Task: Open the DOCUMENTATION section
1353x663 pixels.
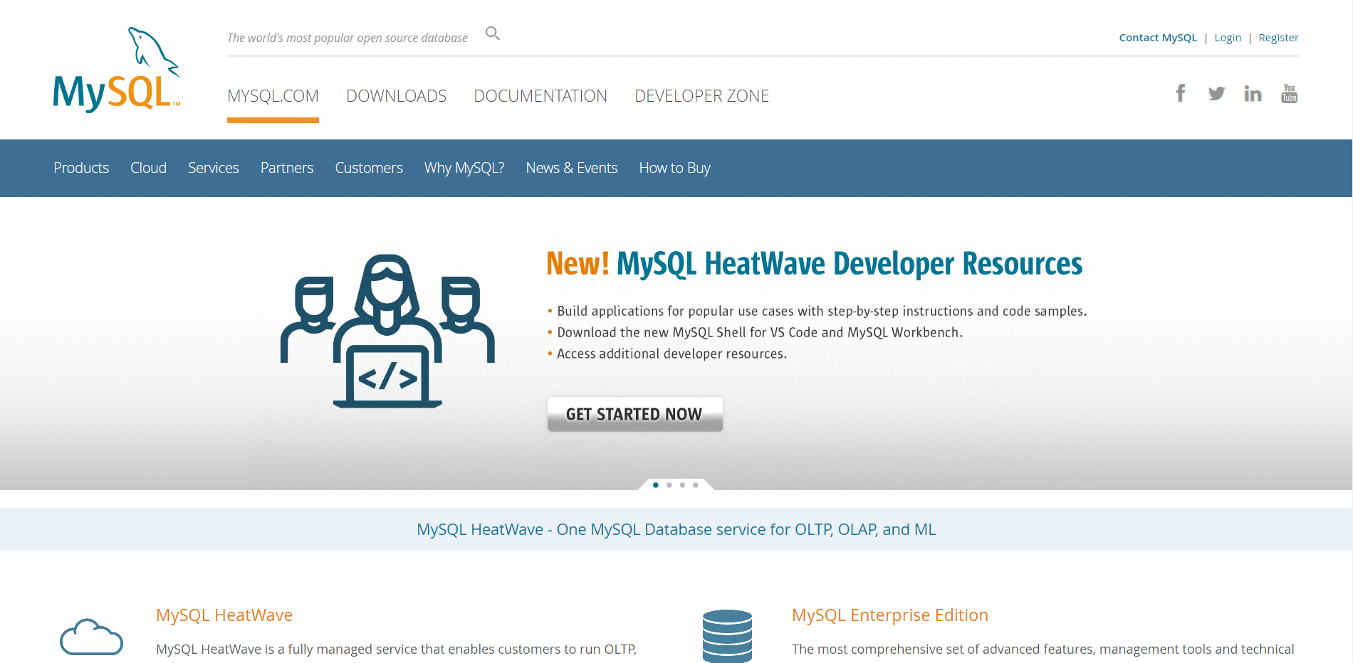Action: coord(540,95)
